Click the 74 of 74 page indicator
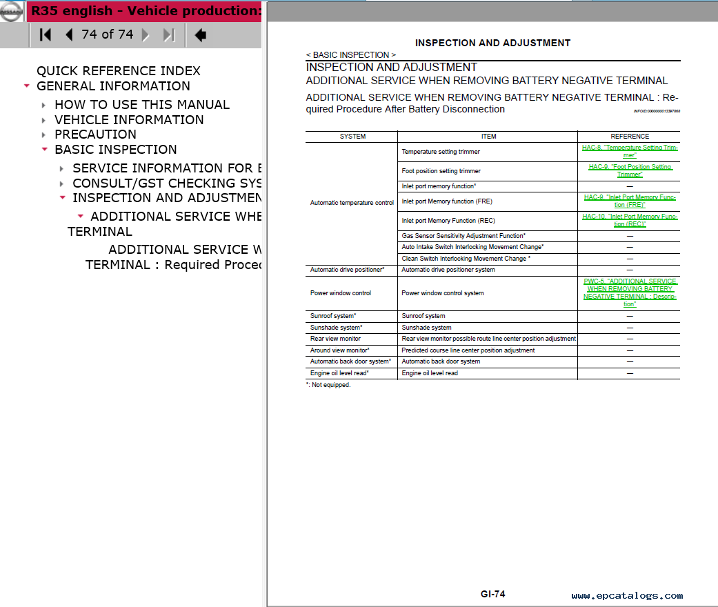This screenshot has height=607, width=718. [107, 34]
